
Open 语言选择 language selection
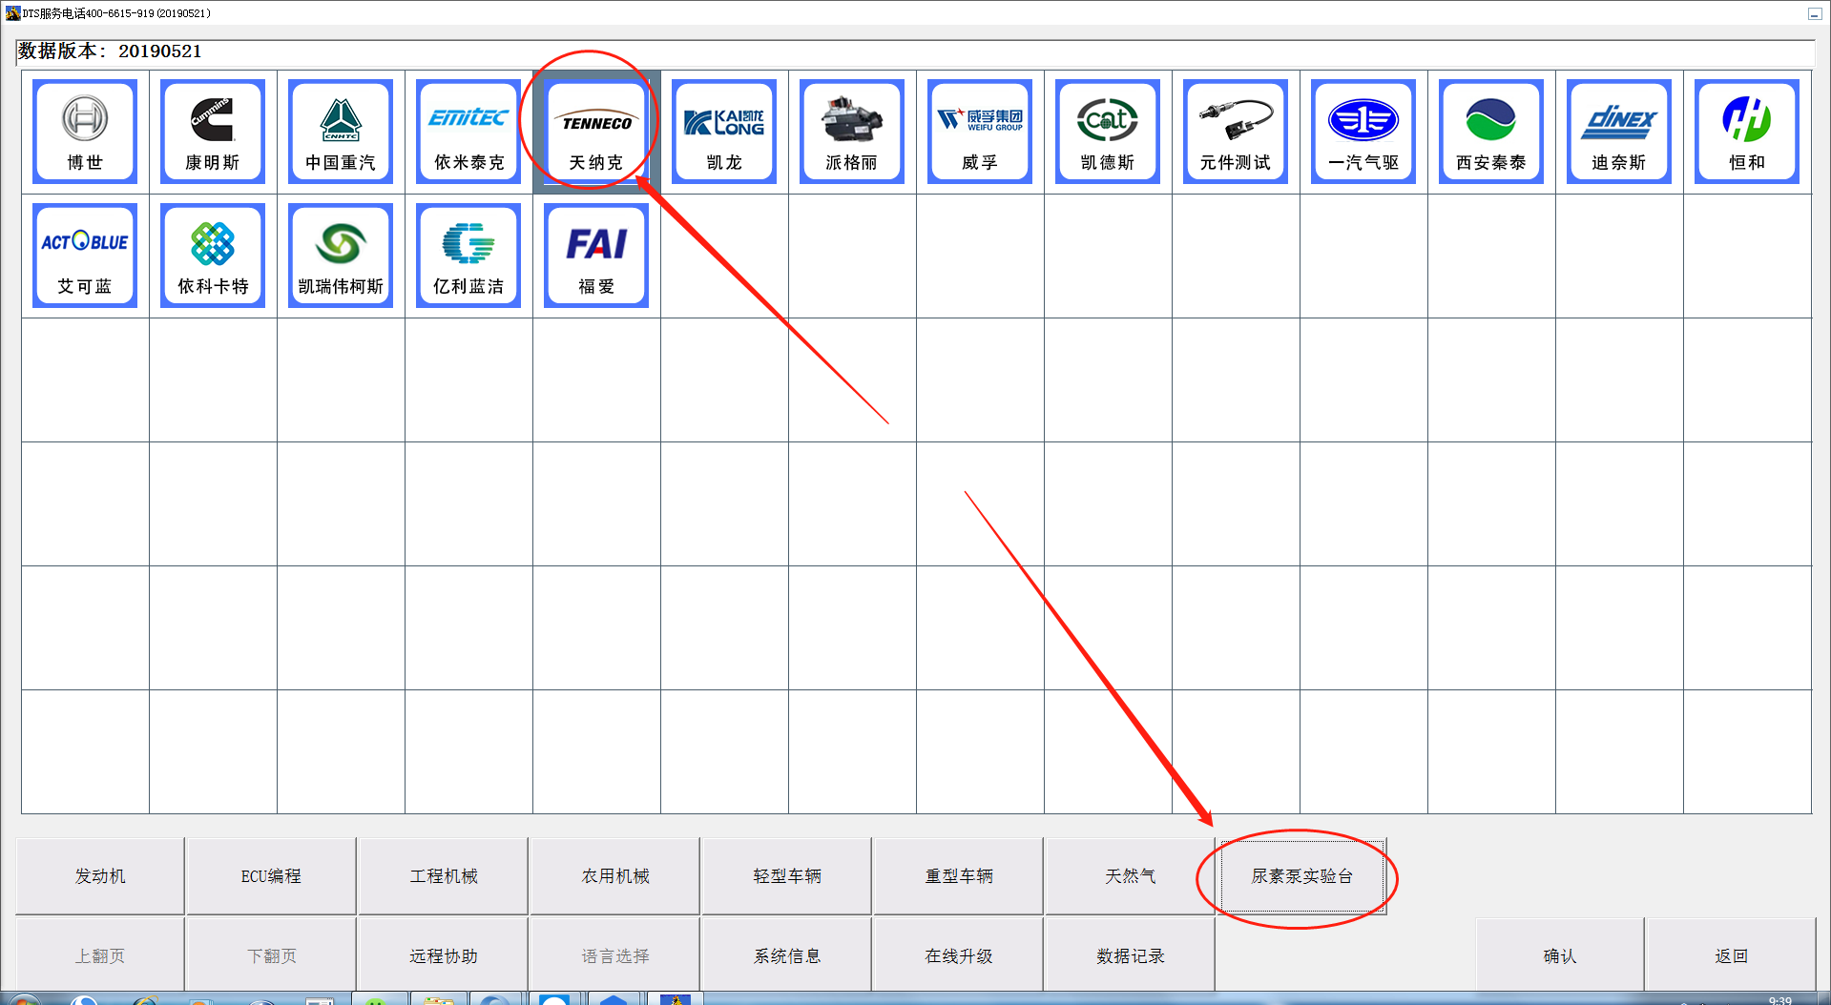pos(615,954)
